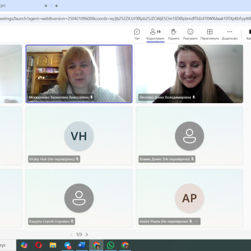Click the browser address bar URL
This screenshot has width=251, height=251.
(125, 19)
